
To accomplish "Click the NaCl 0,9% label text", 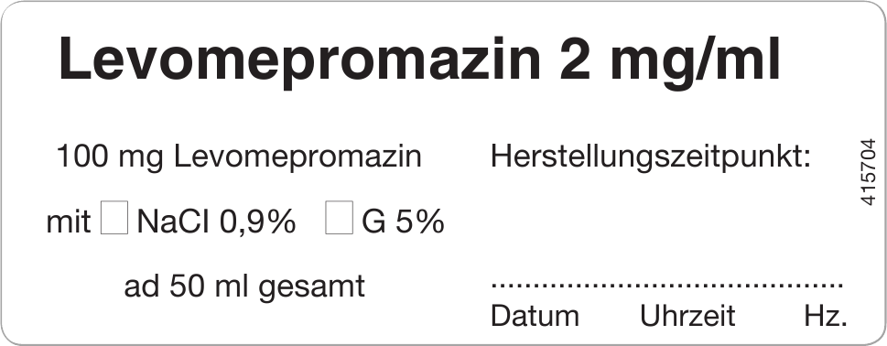I will click(x=216, y=222).
